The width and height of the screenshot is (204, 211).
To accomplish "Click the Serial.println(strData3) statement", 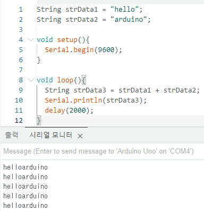I will (x=96, y=100).
